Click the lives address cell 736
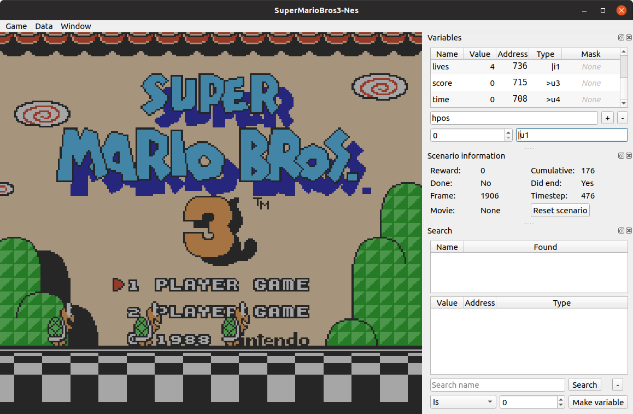633x414 pixels. pyautogui.click(x=512, y=67)
